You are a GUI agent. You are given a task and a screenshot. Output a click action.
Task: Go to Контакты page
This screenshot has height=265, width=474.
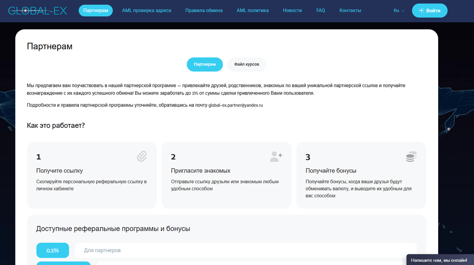coord(350,11)
